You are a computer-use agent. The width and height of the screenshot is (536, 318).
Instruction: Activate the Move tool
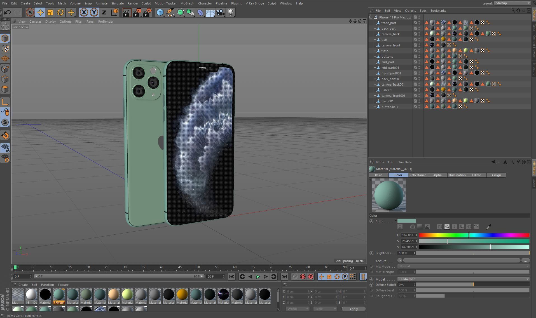click(40, 12)
